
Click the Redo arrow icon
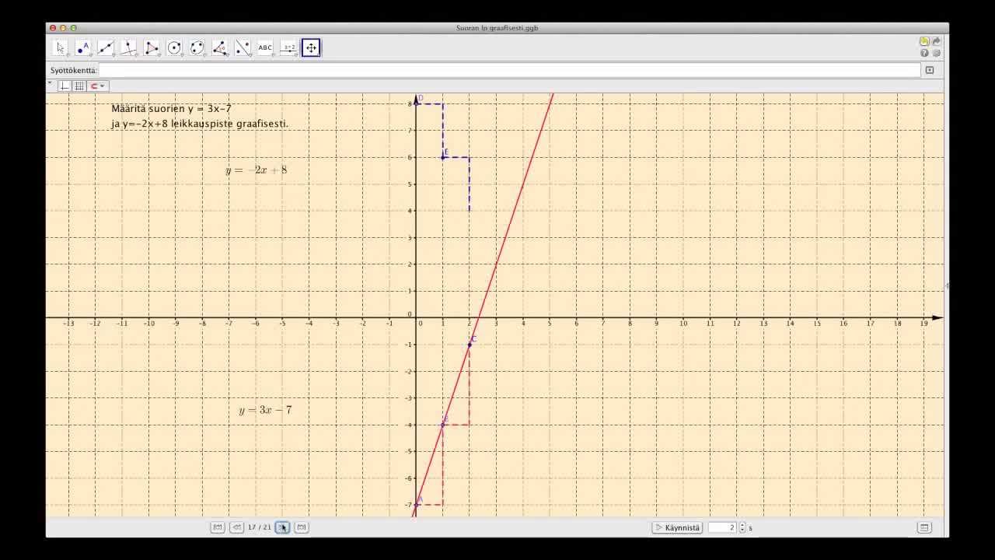click(x=936, y=41)
